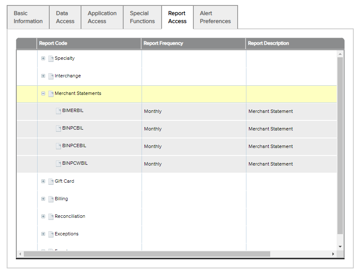Collapse the Merchant Statements group
This screenshot has width=360, height=273.
43,94
